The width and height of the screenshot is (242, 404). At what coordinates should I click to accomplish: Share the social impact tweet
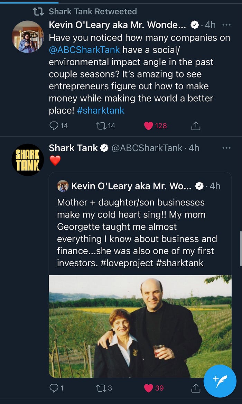tap(196, 126)
